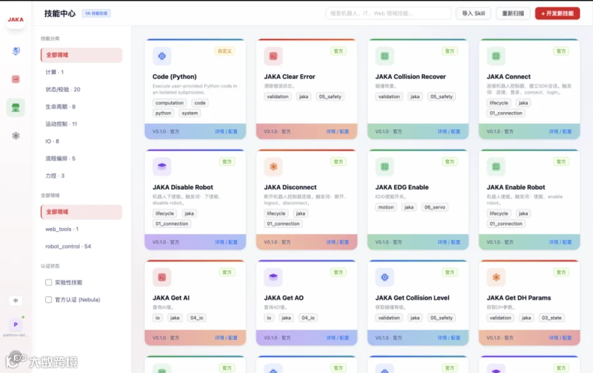Filter by 力控 · 3 category
Viewport: 593px width, 373px height.
pyautogui.click(x=81, y=175)
